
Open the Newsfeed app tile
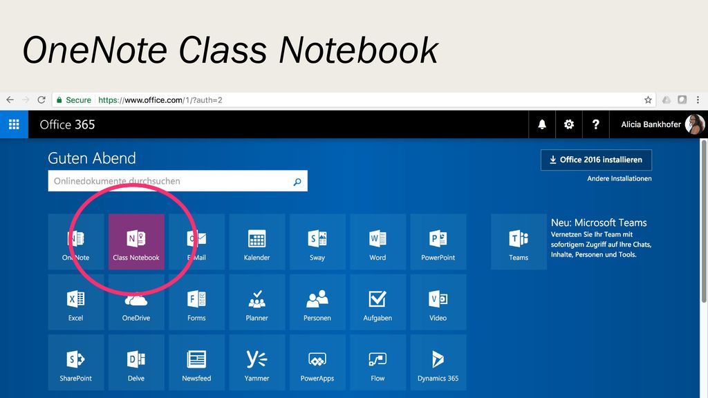(196, 362)
